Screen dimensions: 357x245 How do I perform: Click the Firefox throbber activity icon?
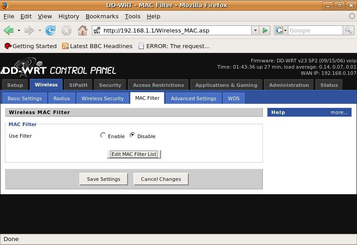coord(352,16)
